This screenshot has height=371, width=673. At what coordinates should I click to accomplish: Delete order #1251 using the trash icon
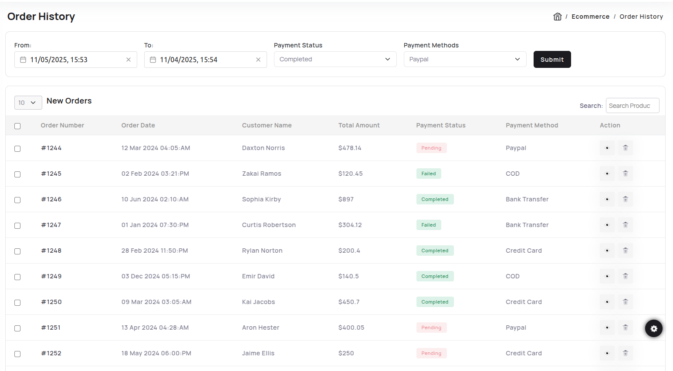[x=626, y=328]
